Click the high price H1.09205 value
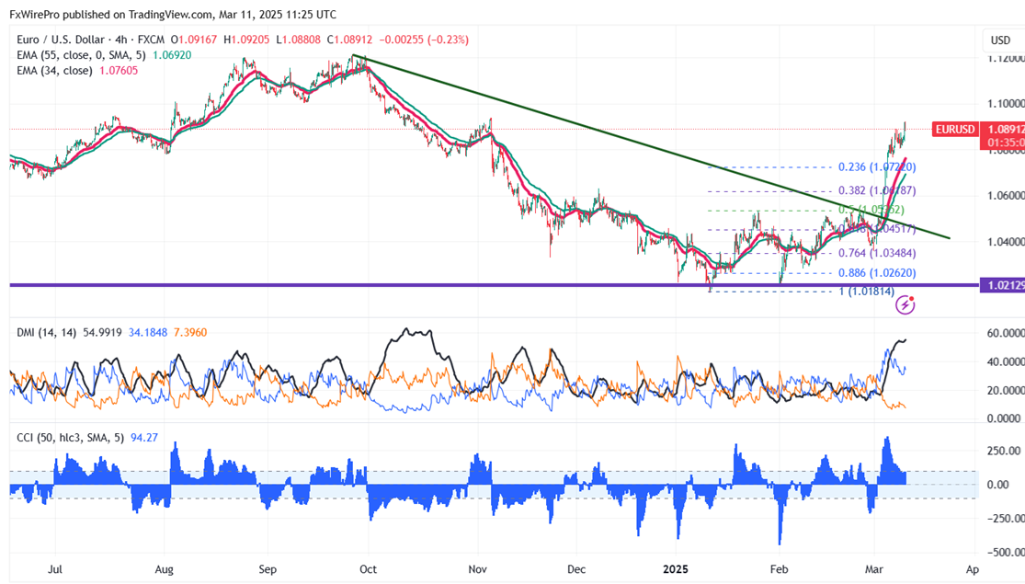Viewport: 1025px width, 584px height. (x=246, y=40)
